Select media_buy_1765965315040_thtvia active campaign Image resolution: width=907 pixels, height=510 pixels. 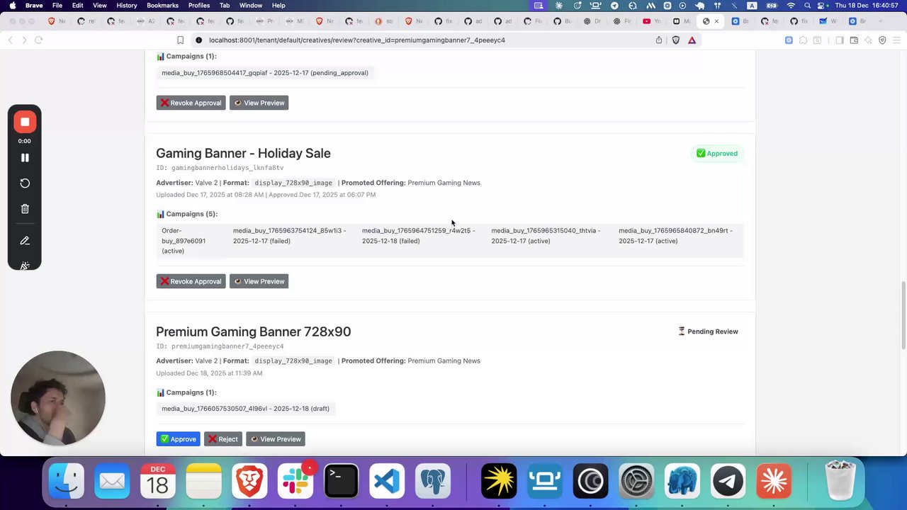(x=546, y=236)
